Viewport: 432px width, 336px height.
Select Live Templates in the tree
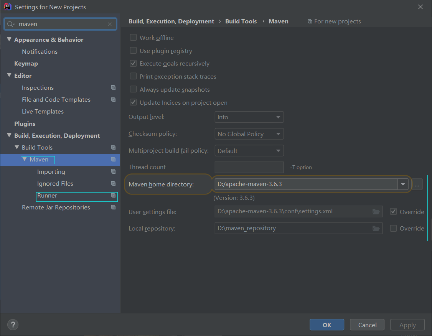43,112
